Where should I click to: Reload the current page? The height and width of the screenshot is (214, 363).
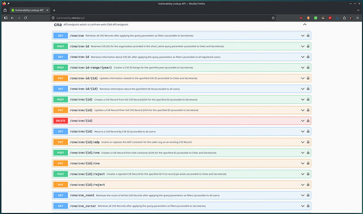(25, 18)
